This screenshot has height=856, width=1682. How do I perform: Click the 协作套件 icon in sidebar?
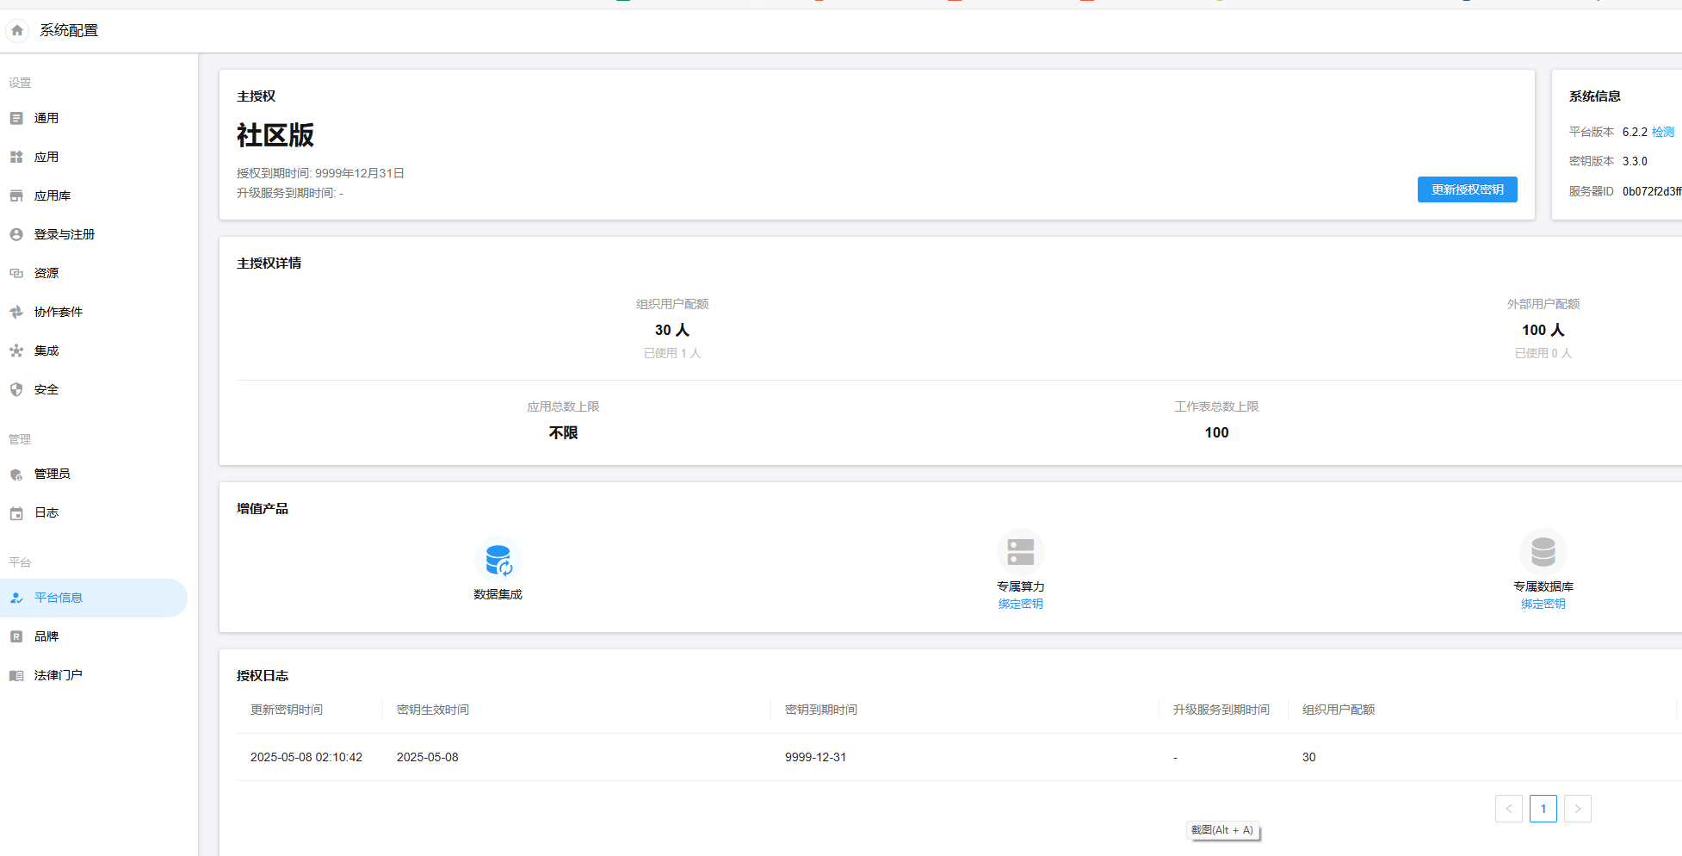16,312
